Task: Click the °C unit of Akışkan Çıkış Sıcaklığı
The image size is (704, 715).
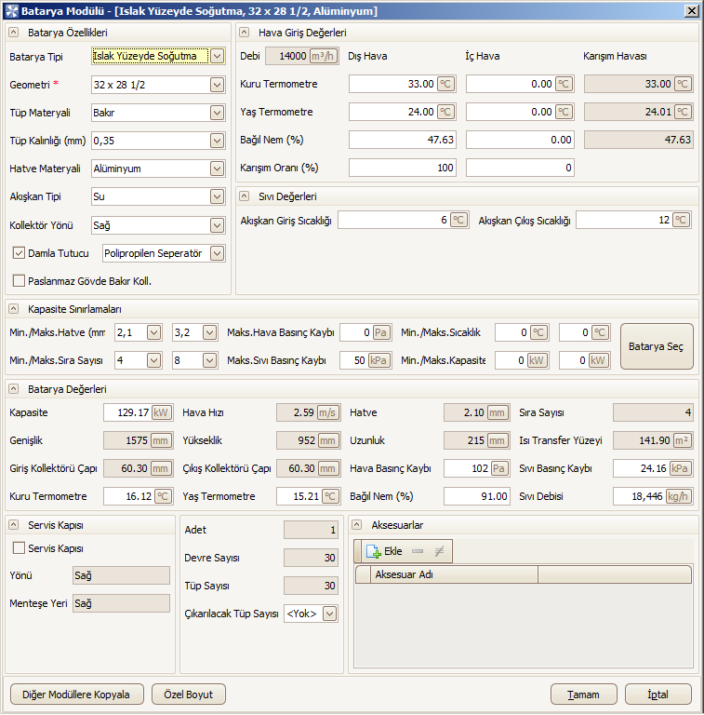Action: (x=682, y=221)
